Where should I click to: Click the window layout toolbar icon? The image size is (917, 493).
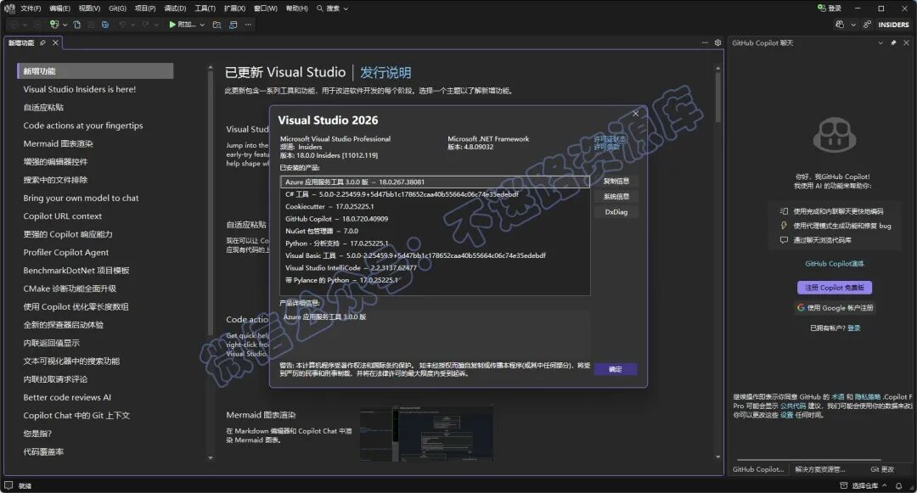click(233, 25)
